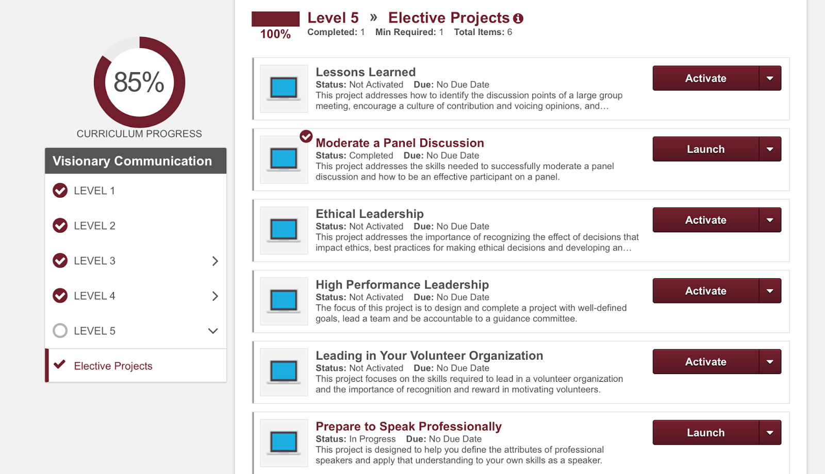Viewport: 825px width, 474px height.
Task: Open the Ethical Leadership project title link
Action: [370, 213]
